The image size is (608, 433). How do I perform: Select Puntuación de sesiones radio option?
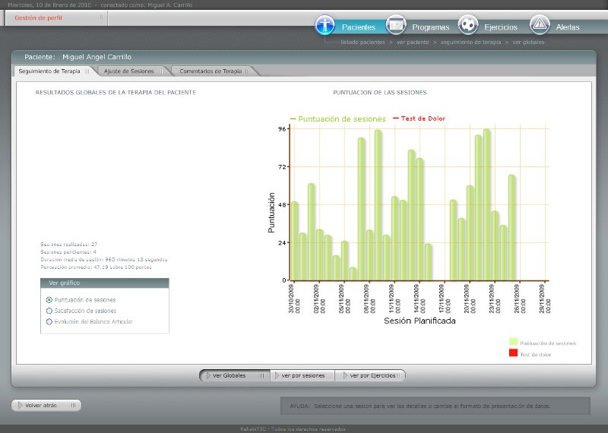49,299
